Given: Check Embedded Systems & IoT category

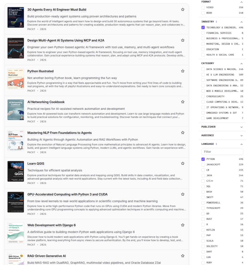Looking at the screenshot, I should pos(203,113).
